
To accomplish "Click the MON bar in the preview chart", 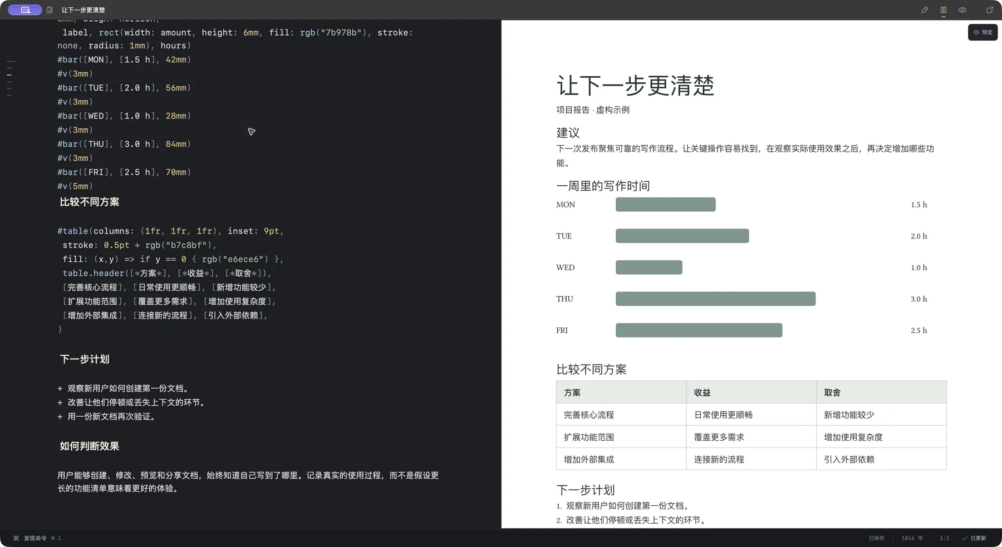I will pyautogui.click(x=665, y=205).
